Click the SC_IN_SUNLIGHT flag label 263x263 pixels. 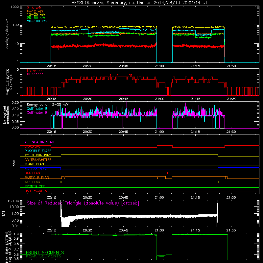point(37,155)
